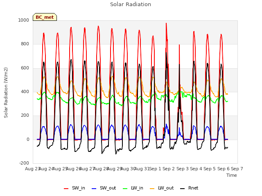Screen dimensions: 262x196
Task: Toggle the Rnet legend entry
Action: pos(189,188)
